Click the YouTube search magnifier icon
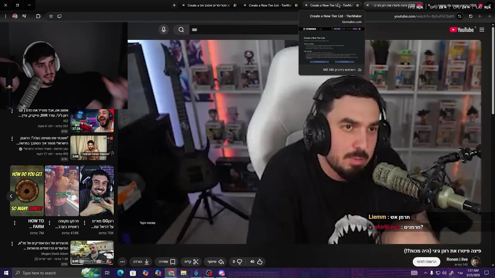495x278 pixels. click(181, 30)
